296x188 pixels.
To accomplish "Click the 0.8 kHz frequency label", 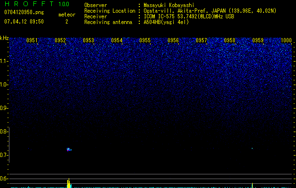I will (4, 132).
